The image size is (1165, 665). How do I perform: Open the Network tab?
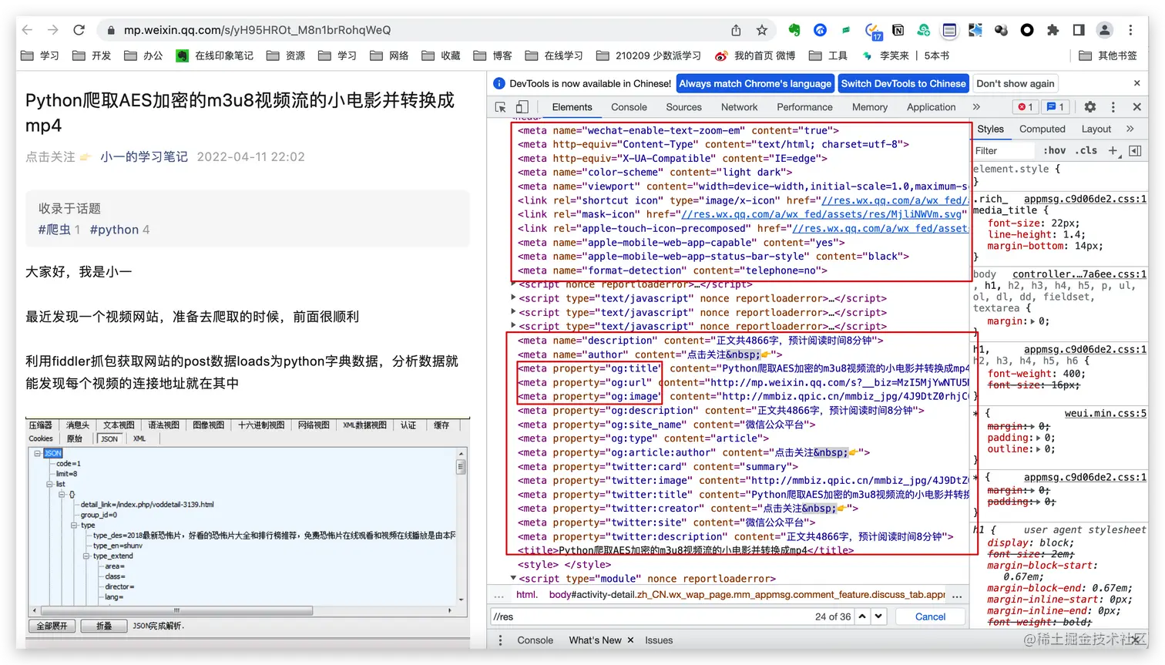[739, 107]
